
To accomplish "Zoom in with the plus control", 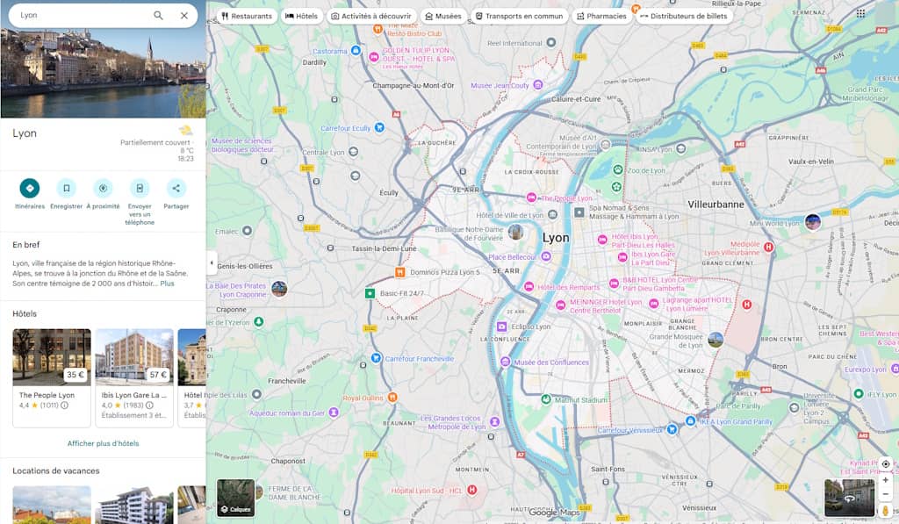I will [887, 479].
